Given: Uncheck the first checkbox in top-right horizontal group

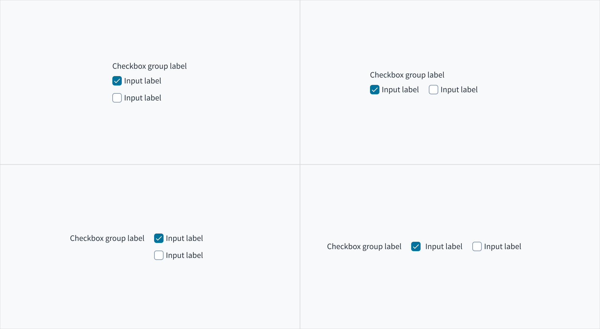Looking at the screenshot, I should 374,90.
